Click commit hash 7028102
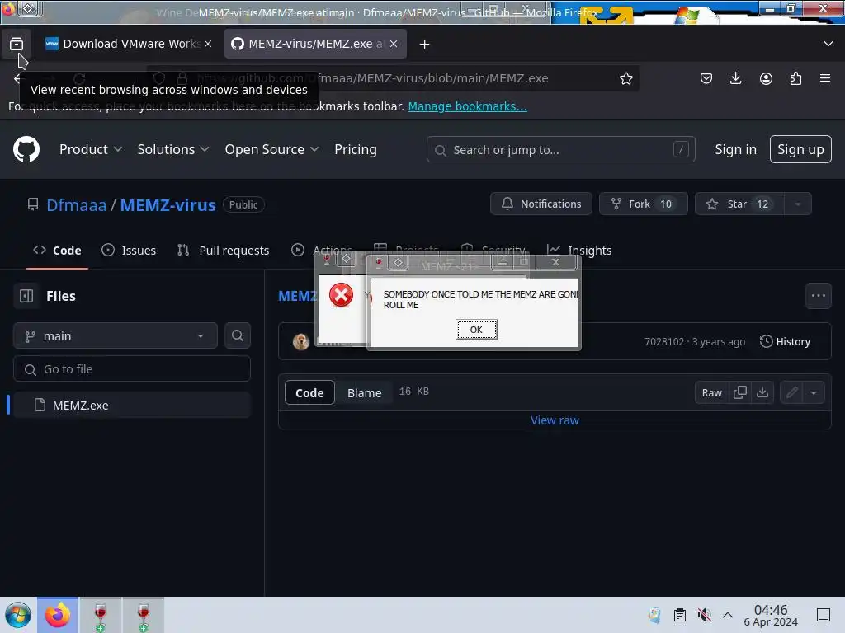The height and width of the screenshot is (633, 845). [x=664, y=342]
